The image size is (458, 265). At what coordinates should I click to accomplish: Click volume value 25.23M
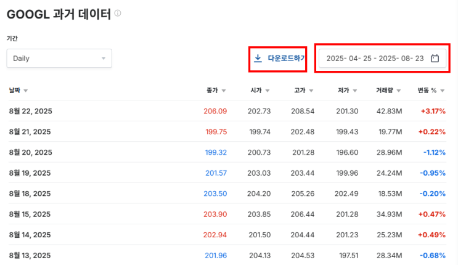coord(390,235)
